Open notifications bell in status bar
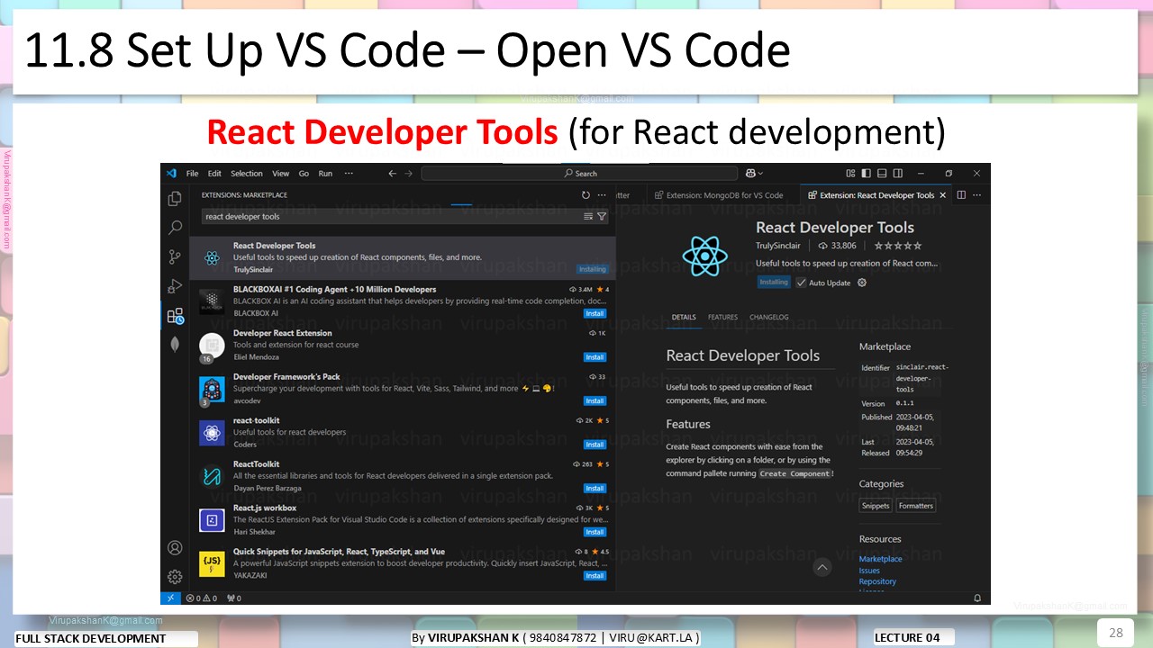 pos(977,598)
